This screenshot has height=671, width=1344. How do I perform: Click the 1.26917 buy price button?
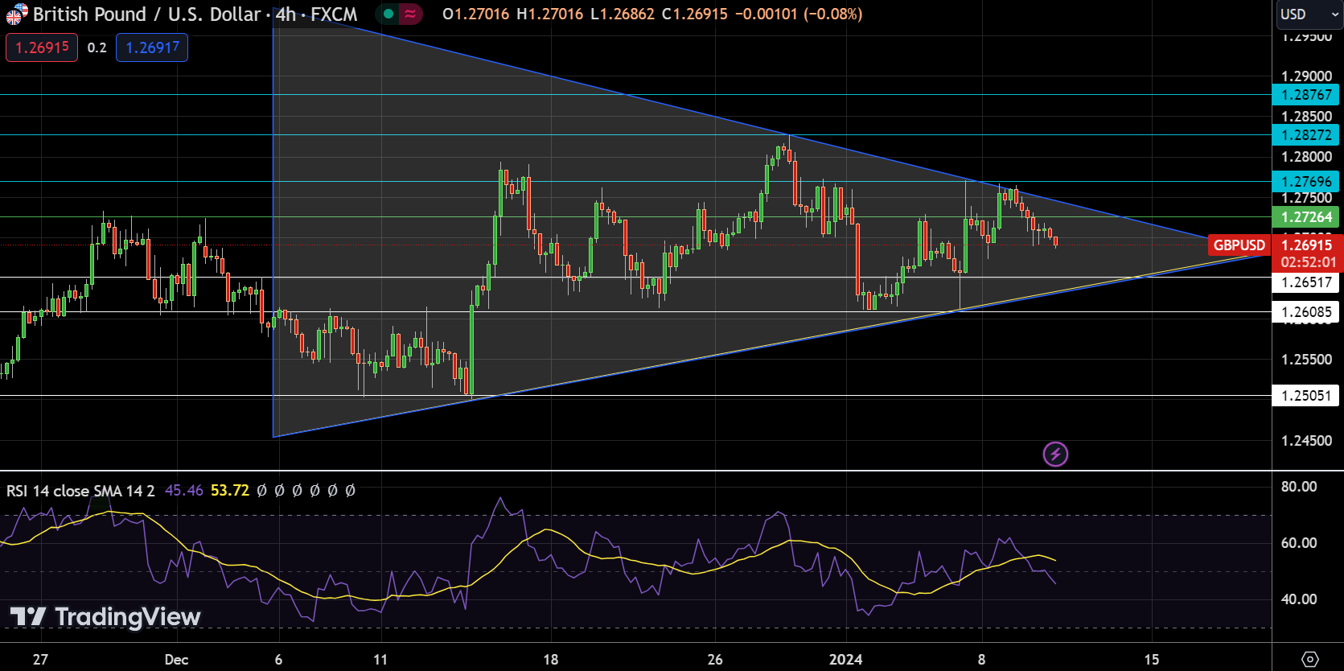(x=152, y=47)
